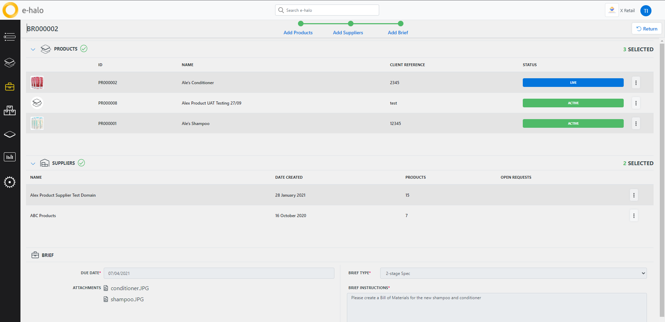Image resolution: width=665 pixels, height=322 pixels.
Task: Select the diamond-shaped sidebar icon
Action: pos(10,134)
